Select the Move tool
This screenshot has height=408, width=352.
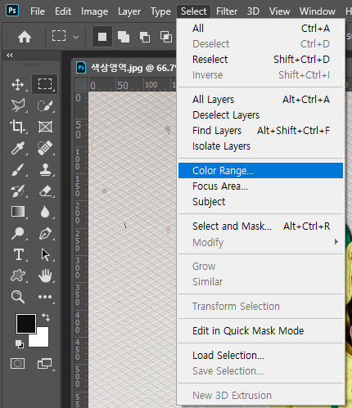pyautogui.click(x=17, y=84)
